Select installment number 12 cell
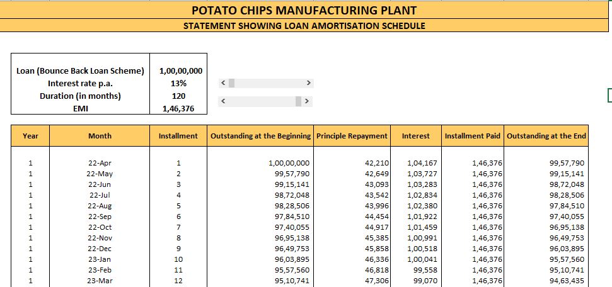 tap(178, 281)
